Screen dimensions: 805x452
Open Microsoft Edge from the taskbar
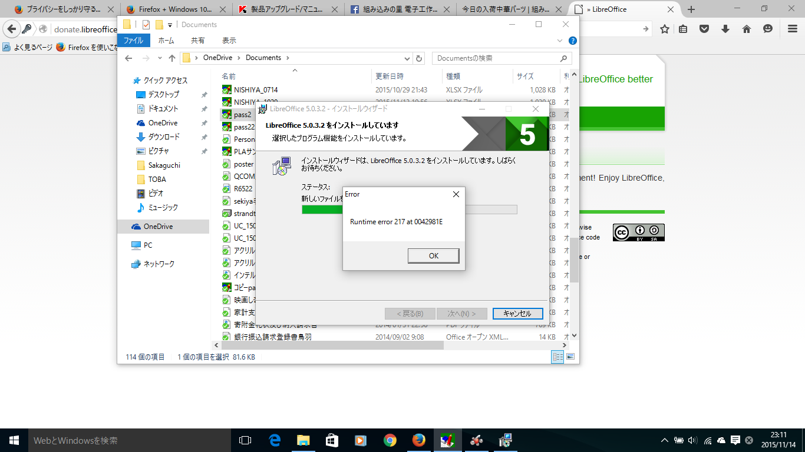pyautogui.click(x=275, y=440)
